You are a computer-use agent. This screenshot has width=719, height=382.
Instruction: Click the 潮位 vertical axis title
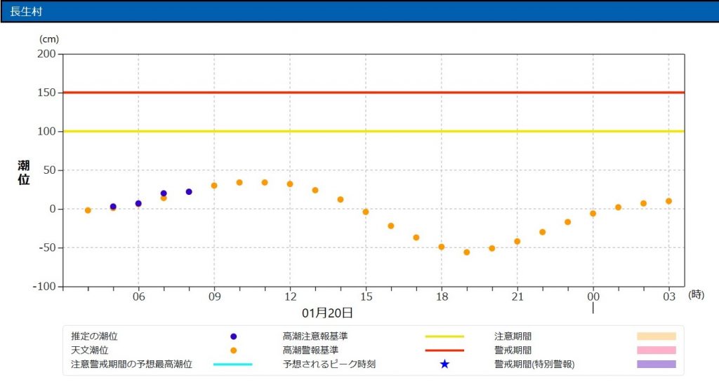coord(24,172)
